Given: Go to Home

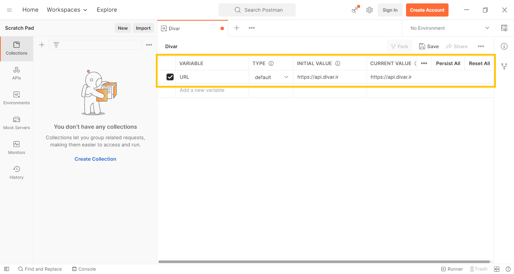Looking at the screenshot, I should click(30, 10).
